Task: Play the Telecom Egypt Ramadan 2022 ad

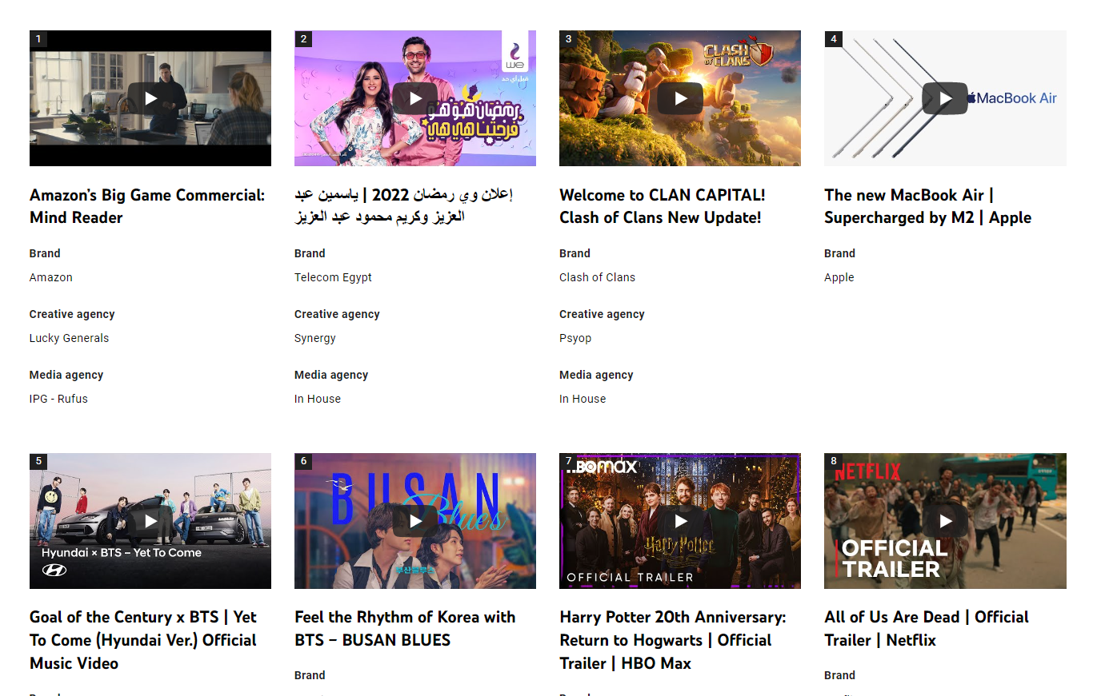Action: point(414,98)
